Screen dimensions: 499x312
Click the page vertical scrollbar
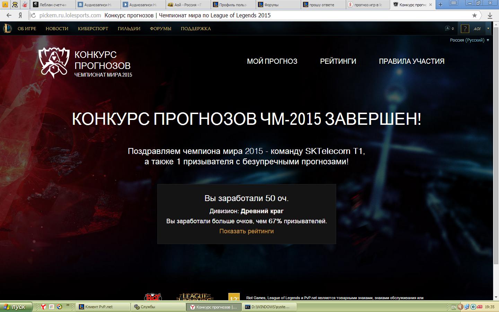tap(496, 146)
